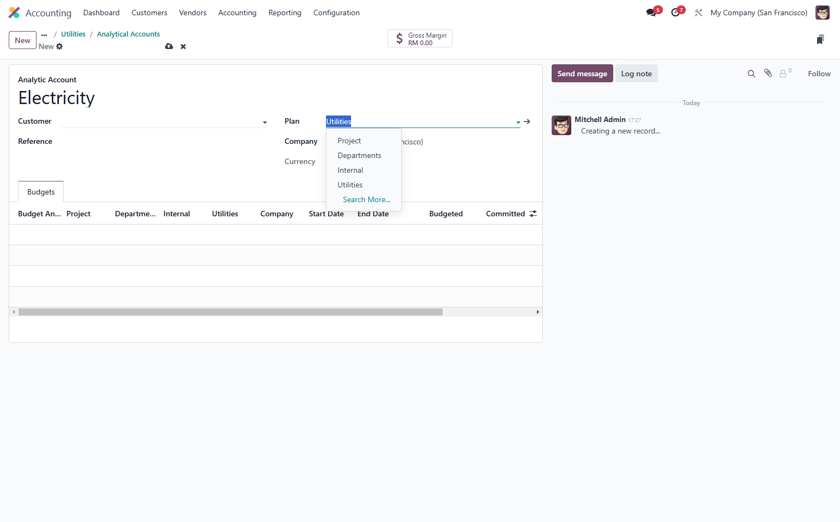Open the My Company (San Francisco) switcher
The image size is (840, 522).
tap(759, 13)
